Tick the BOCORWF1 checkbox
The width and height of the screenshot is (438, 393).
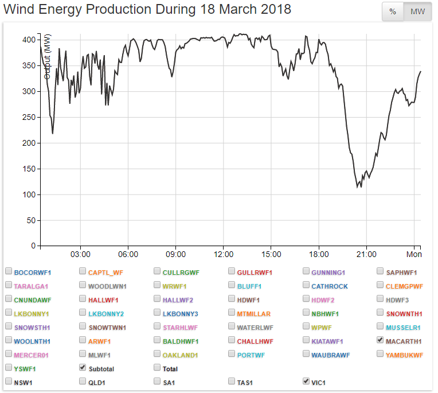[x=9, y=271]
